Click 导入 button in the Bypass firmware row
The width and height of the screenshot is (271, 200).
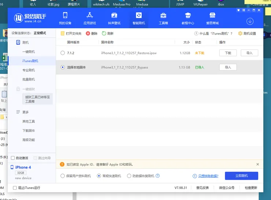tap(228, 67)
